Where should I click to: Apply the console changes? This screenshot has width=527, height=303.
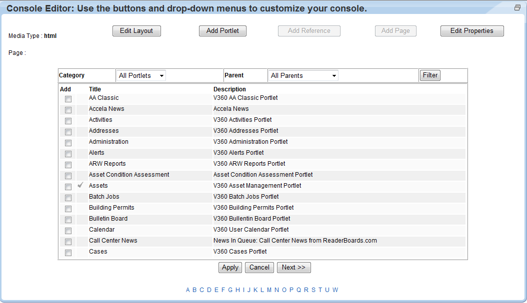point(230,267)
